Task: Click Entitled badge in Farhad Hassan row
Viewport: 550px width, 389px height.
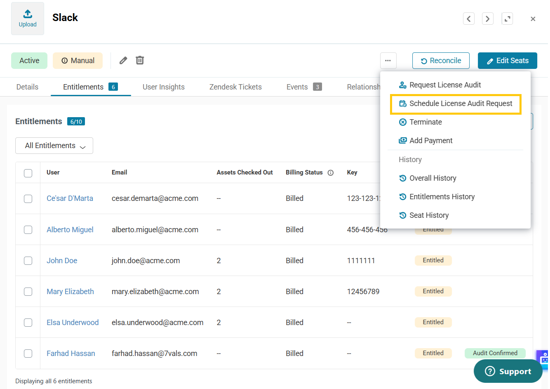Action: pos(433,353)
